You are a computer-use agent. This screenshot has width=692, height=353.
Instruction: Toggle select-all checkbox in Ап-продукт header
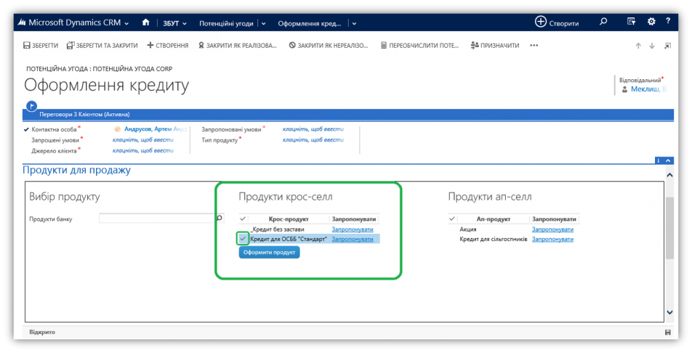[452, 219]
